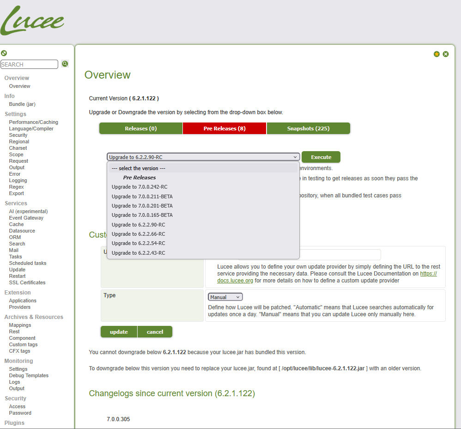The width and height of the screenshot is (461, 429).
Task: Click the Lucee logo
Action: (x=32, y=21)
